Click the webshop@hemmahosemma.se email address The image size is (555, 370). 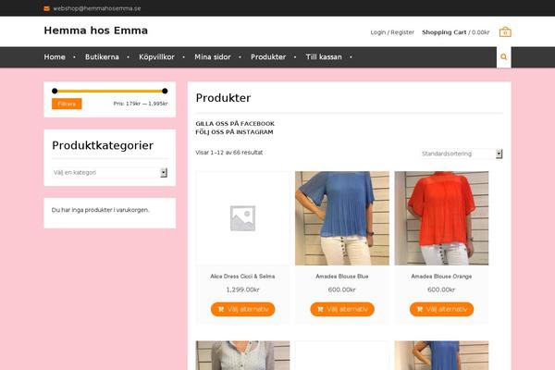(97, 8)
